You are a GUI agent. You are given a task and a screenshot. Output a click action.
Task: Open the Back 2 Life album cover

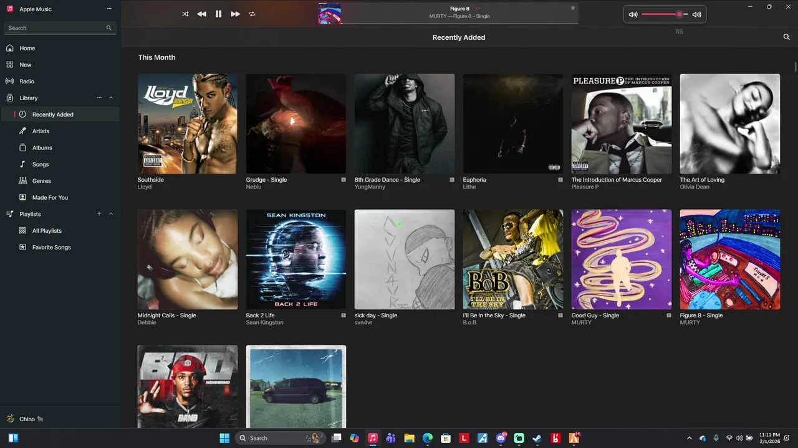pyautogui.click(x=296, y=259)
